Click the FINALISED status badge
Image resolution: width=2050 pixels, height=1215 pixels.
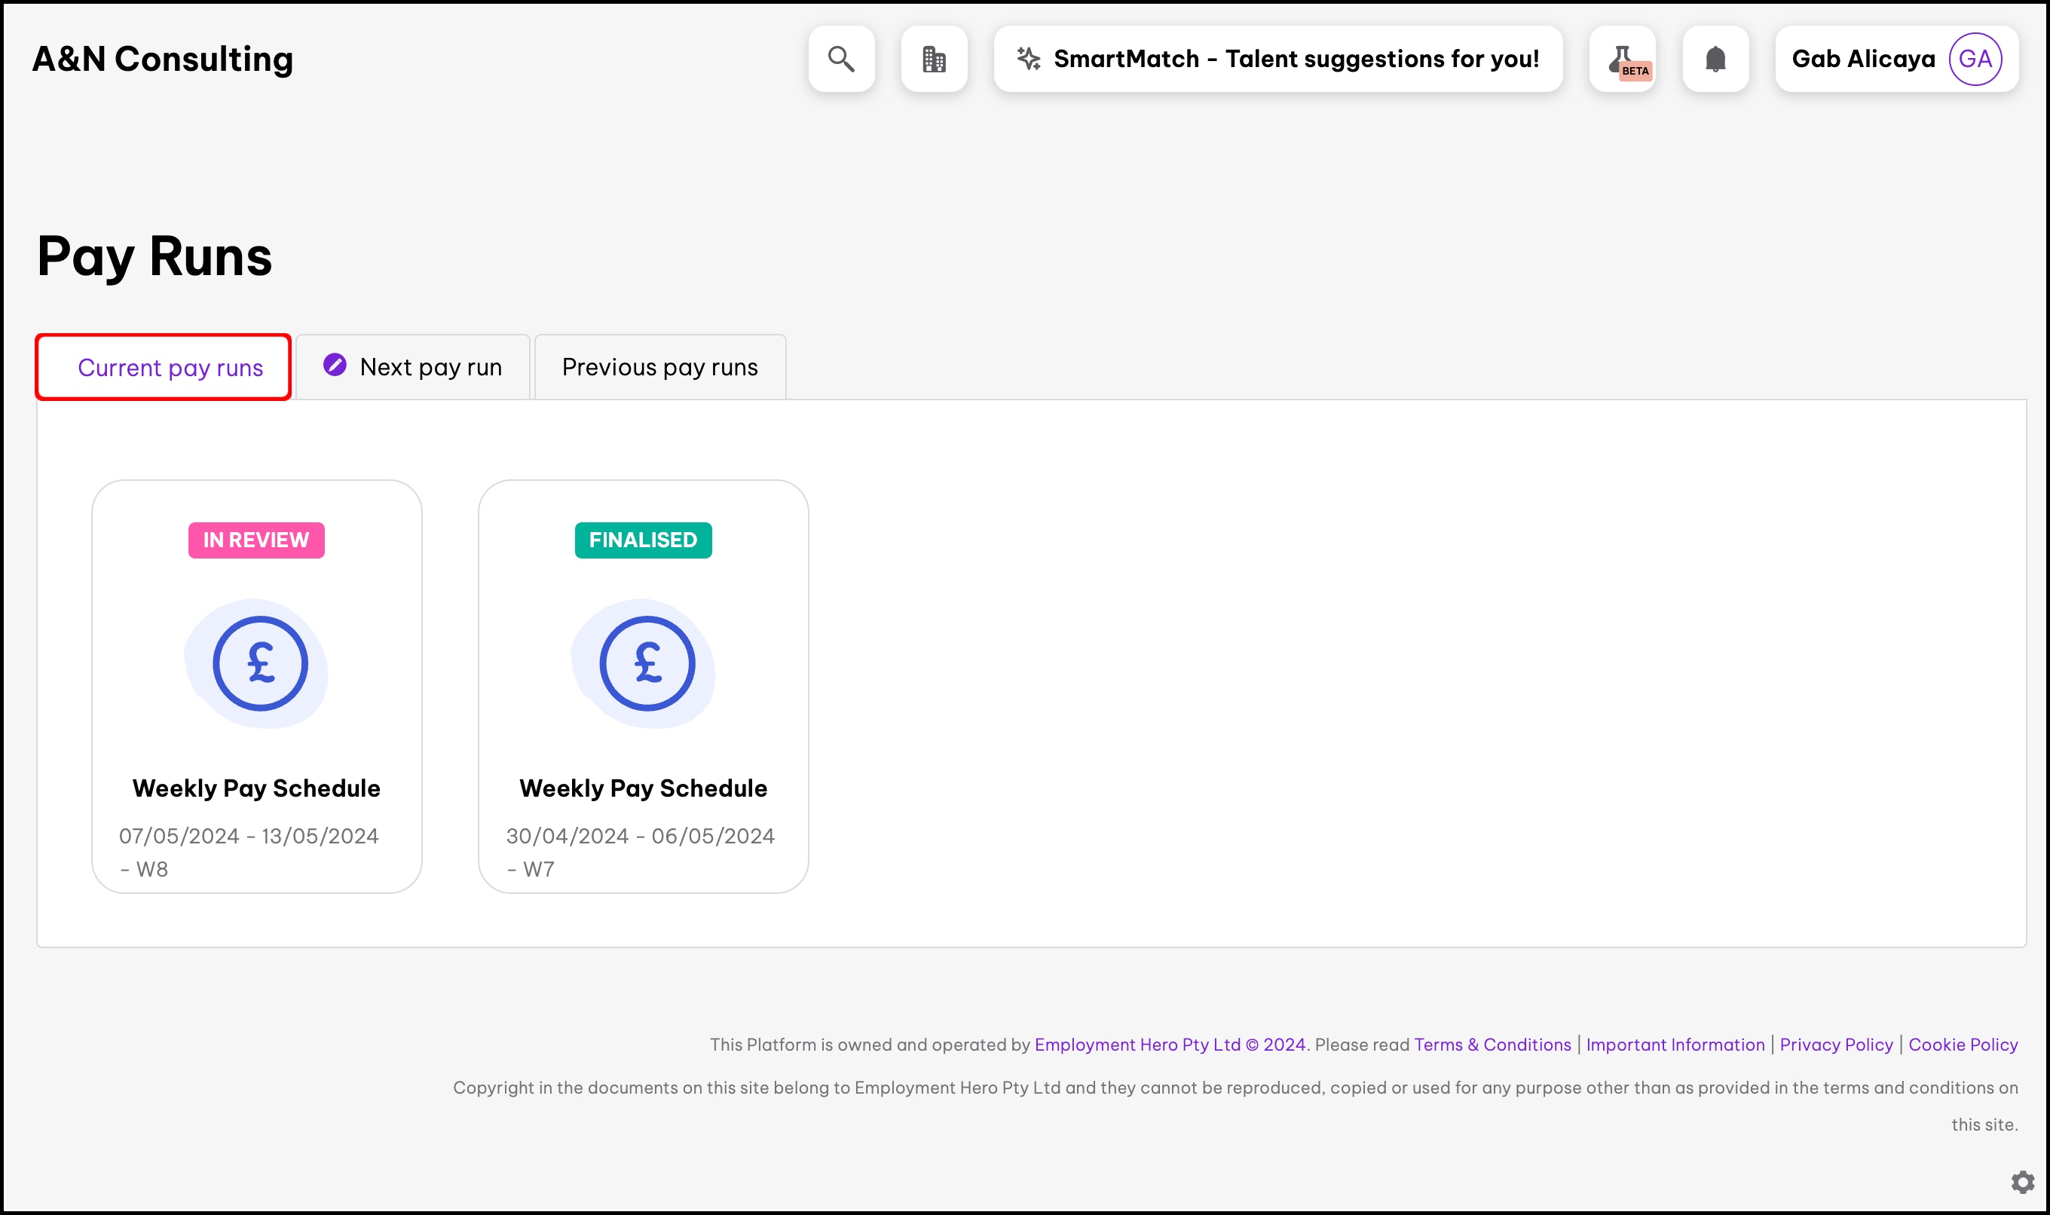click(x=643, y=540)
